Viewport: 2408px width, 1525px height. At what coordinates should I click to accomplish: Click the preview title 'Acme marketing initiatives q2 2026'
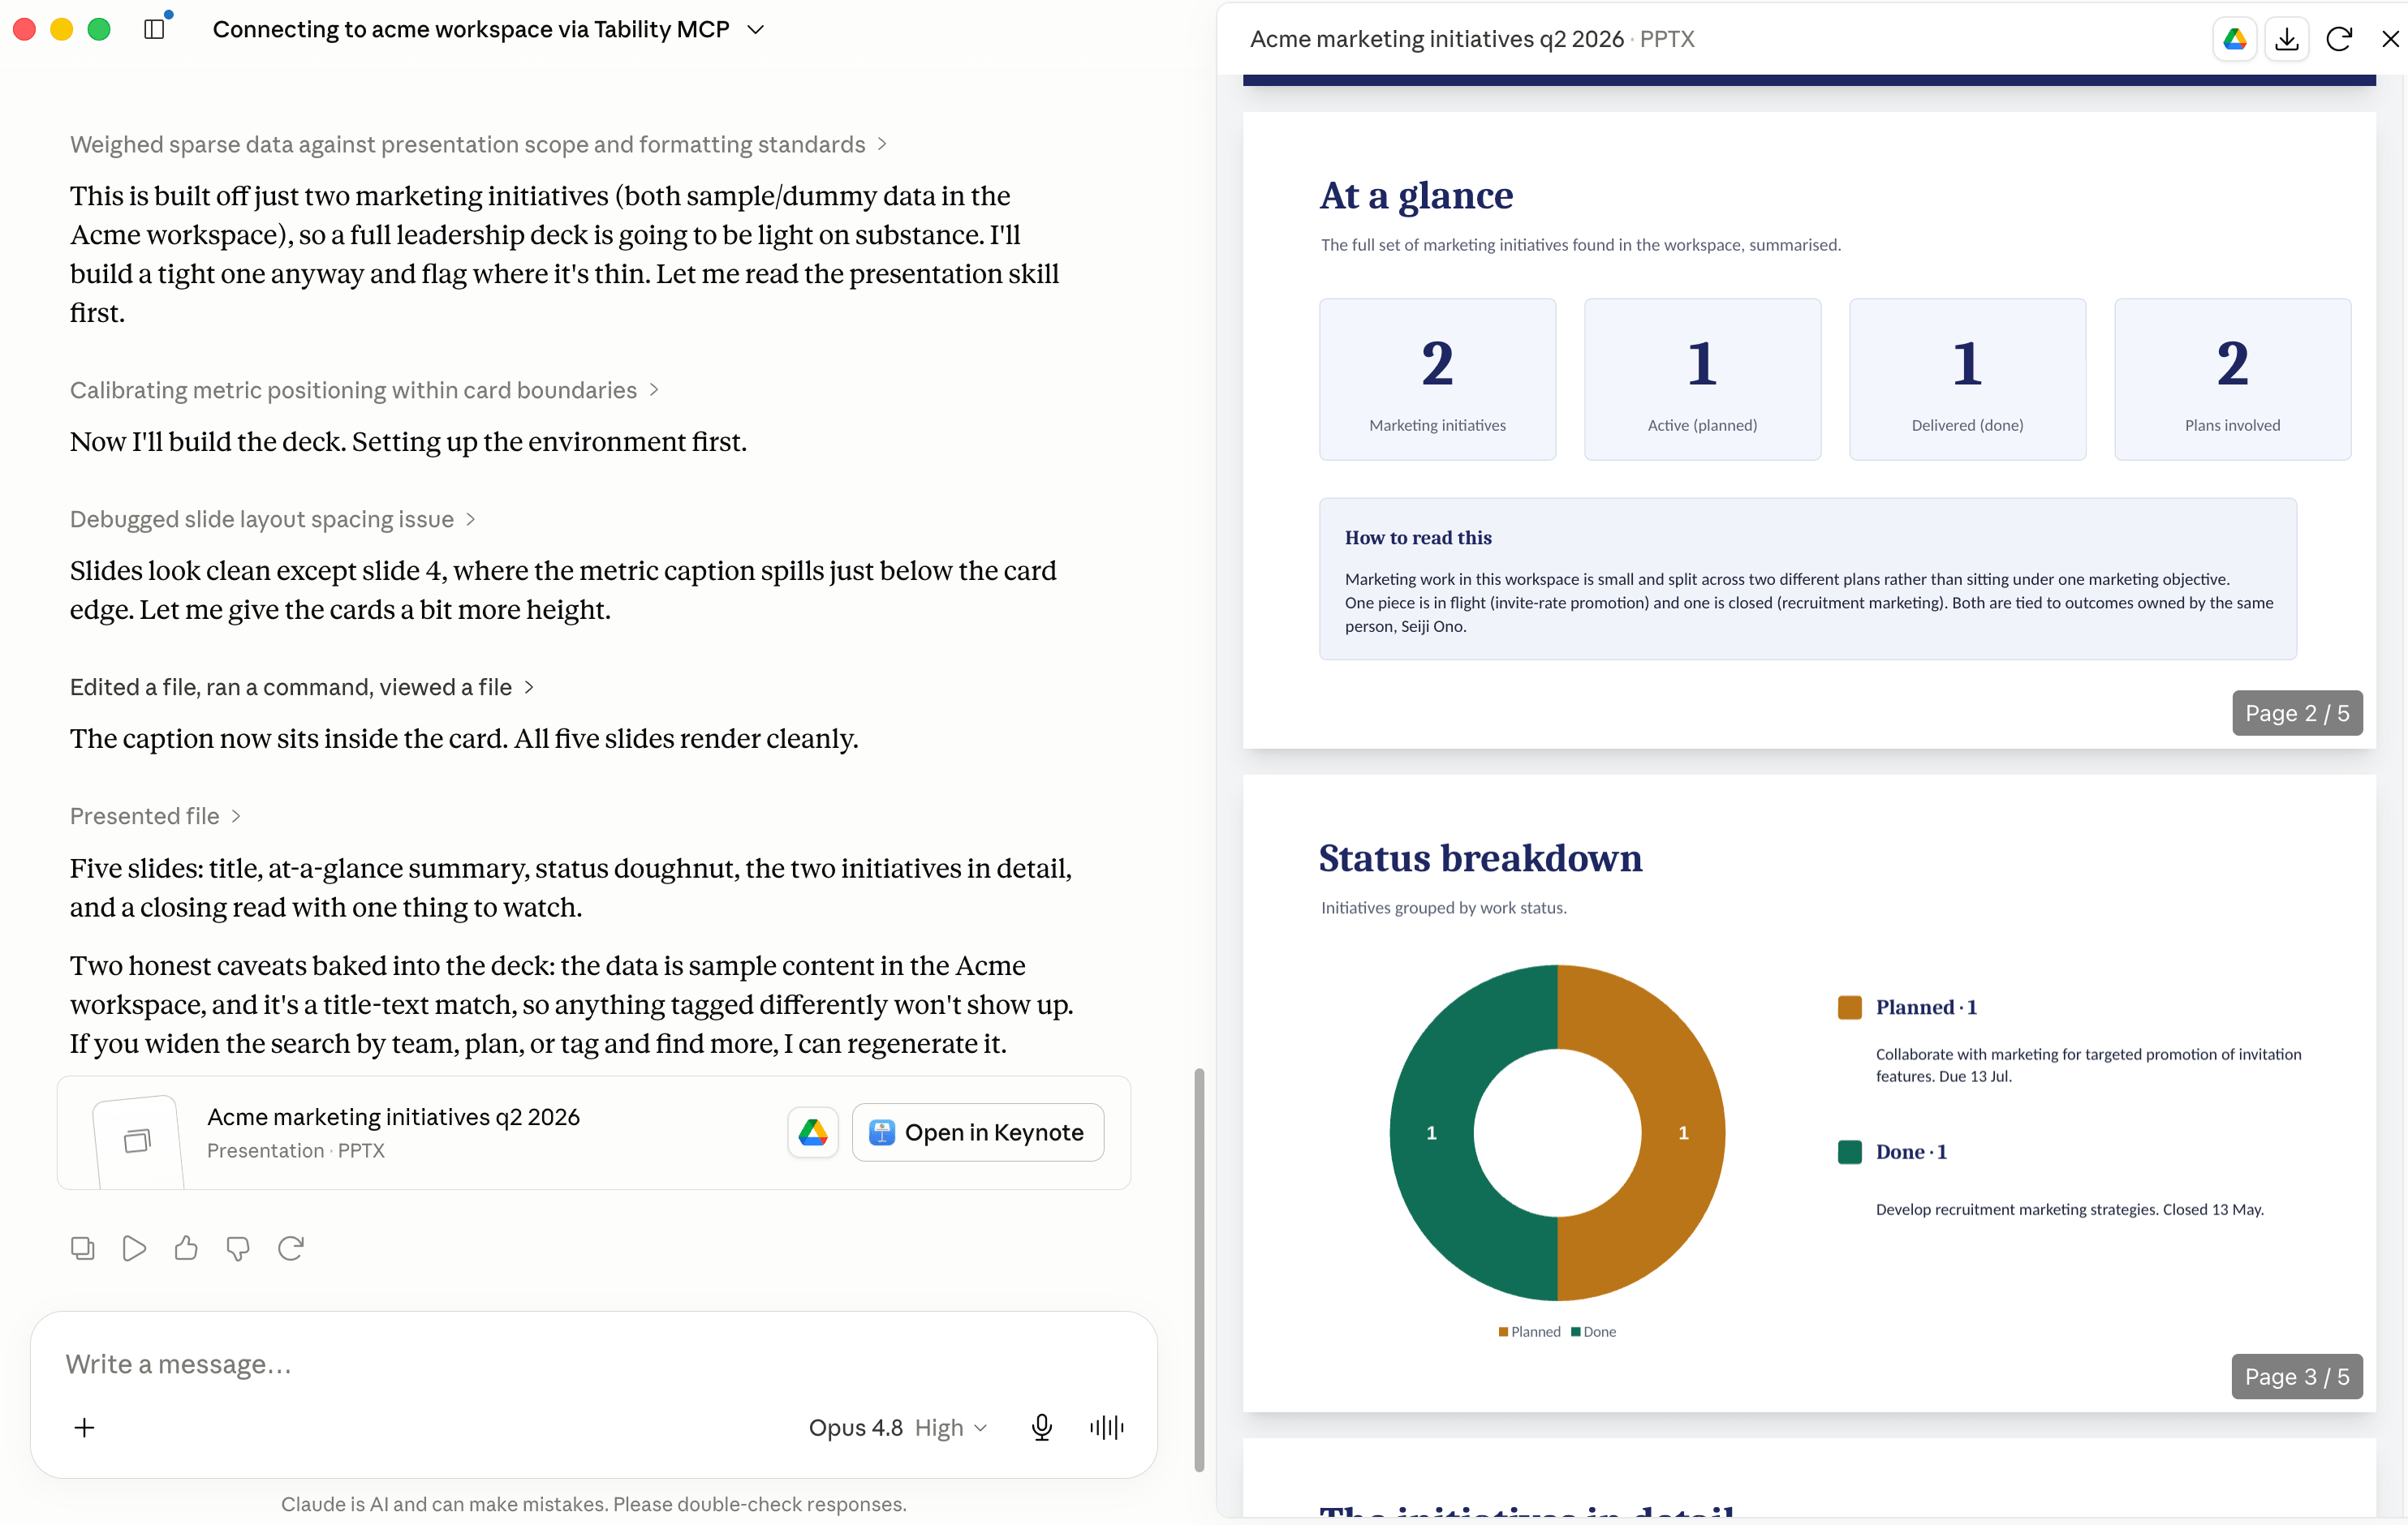pyautogui.click(x=1437, y=39)
